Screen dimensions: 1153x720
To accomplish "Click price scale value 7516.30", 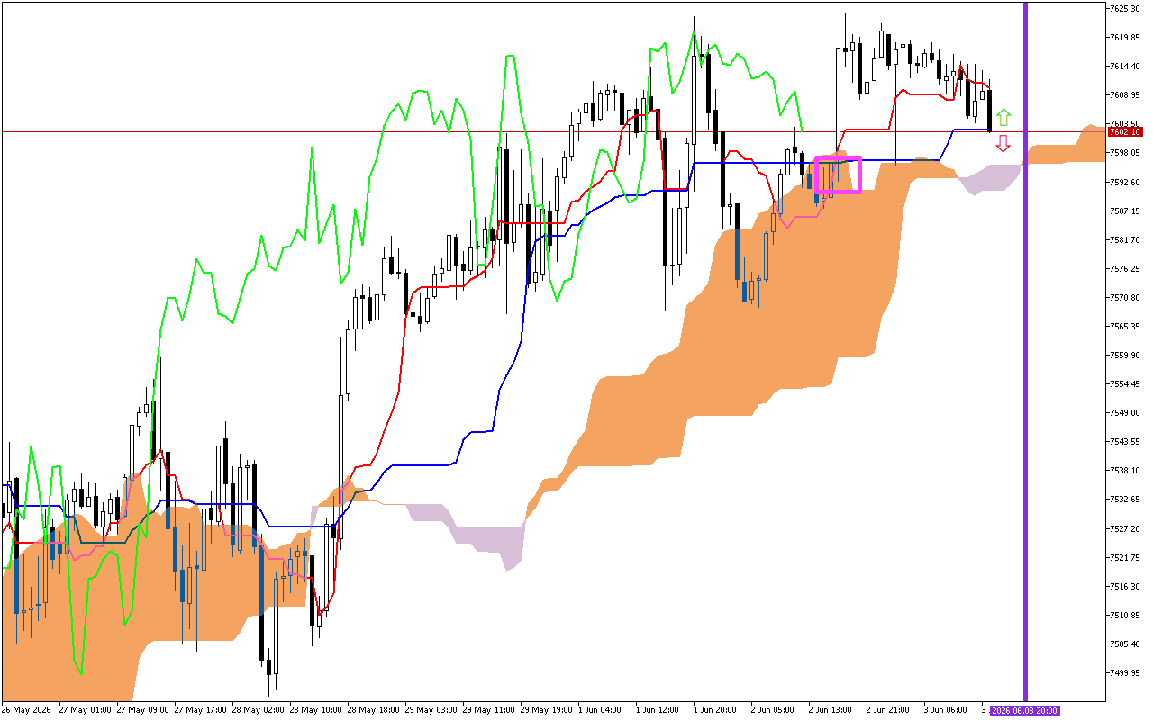I will point(1124,586).
